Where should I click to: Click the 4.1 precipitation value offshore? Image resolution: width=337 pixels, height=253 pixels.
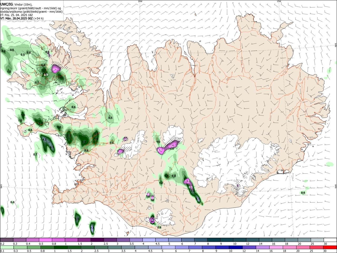tap(52, 147)
